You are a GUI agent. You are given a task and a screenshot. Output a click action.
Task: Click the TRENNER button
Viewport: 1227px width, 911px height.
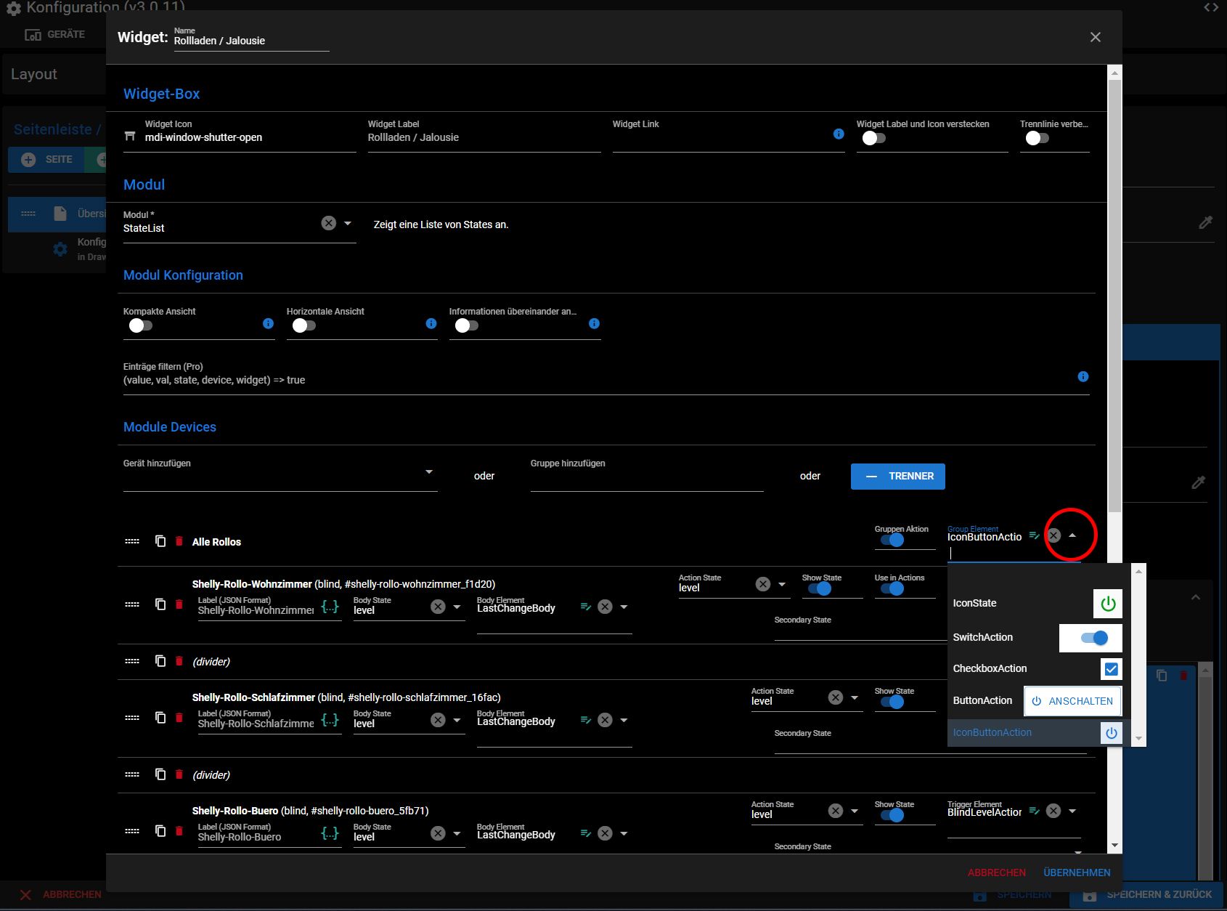point(898,476)
